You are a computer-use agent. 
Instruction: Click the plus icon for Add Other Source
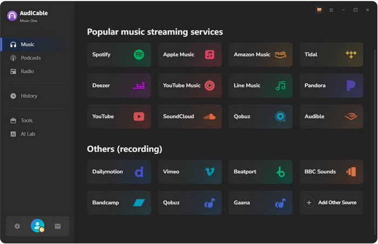pyautogui.click(x=309, y=203)
